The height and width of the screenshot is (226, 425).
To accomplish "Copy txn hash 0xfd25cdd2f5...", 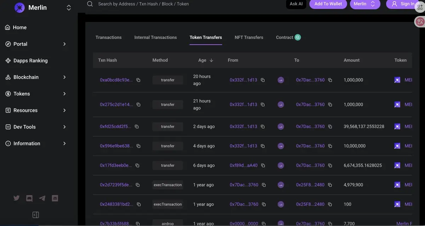I will point(137,126).
